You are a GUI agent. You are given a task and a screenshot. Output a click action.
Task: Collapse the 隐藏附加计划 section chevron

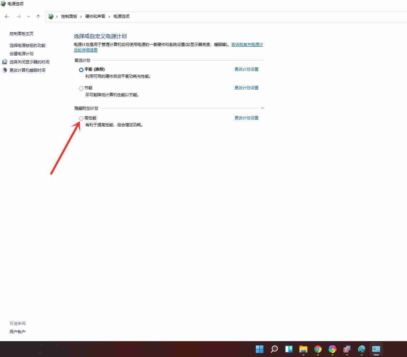tap(262, 108)
